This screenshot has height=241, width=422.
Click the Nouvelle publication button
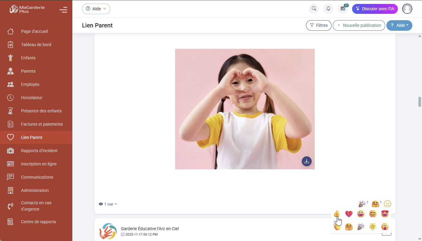(x=359, y=25)
